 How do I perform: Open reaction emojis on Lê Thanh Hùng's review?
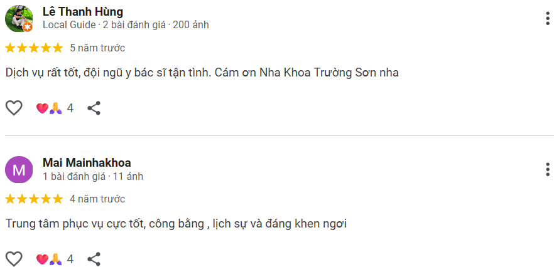point(49,108)
